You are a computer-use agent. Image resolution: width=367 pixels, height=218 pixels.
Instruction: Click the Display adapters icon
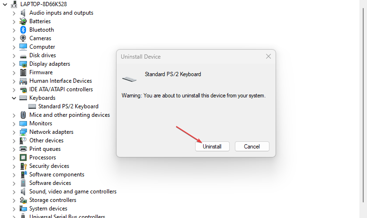point(23,64)
